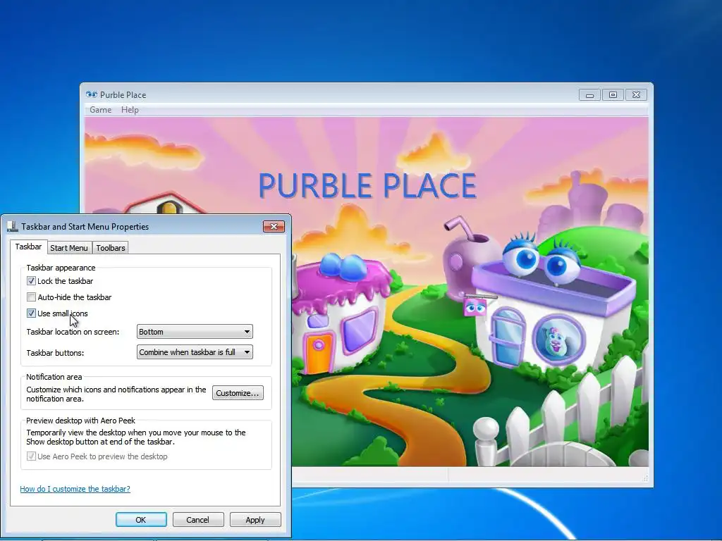Click the Purble face in round window
This screenshot has width=722, height=541.
558,340
